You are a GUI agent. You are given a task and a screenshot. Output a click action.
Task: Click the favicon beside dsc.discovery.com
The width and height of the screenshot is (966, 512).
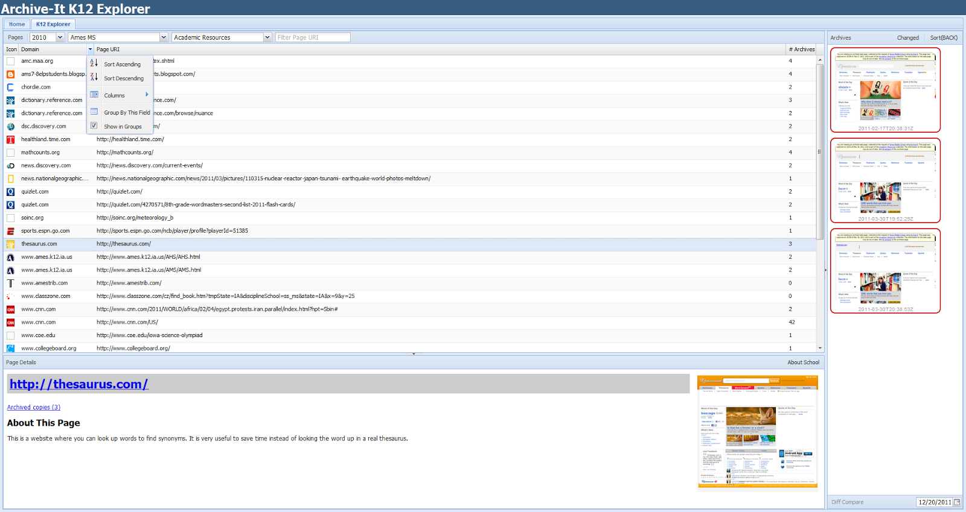click(x=10, y=127)
